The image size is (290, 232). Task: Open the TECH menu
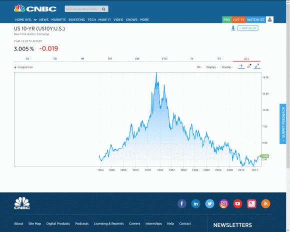[91, 20]
